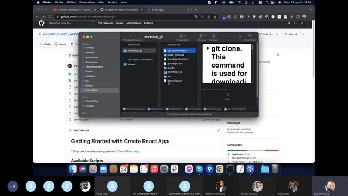Screen dimensions: 348x196
Task: Click the Finder back navigation arrow
Action: click(x=130, y=36)
